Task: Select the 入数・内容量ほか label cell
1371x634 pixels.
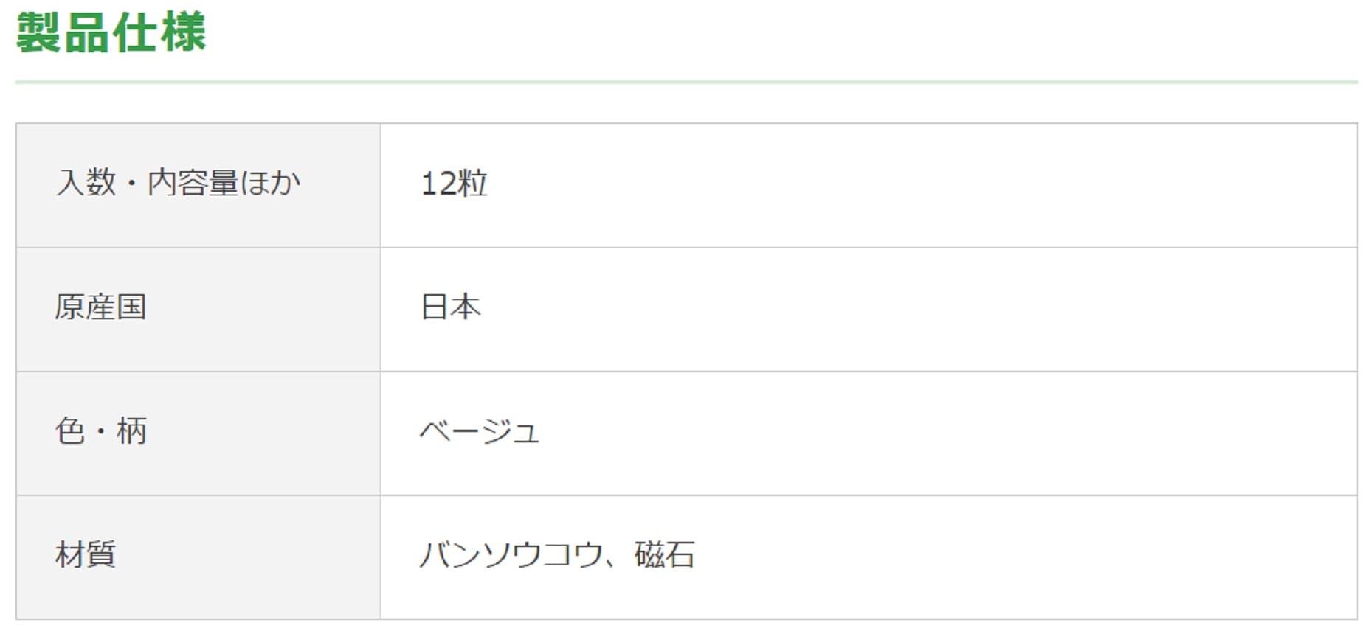Action: point(198,184)
